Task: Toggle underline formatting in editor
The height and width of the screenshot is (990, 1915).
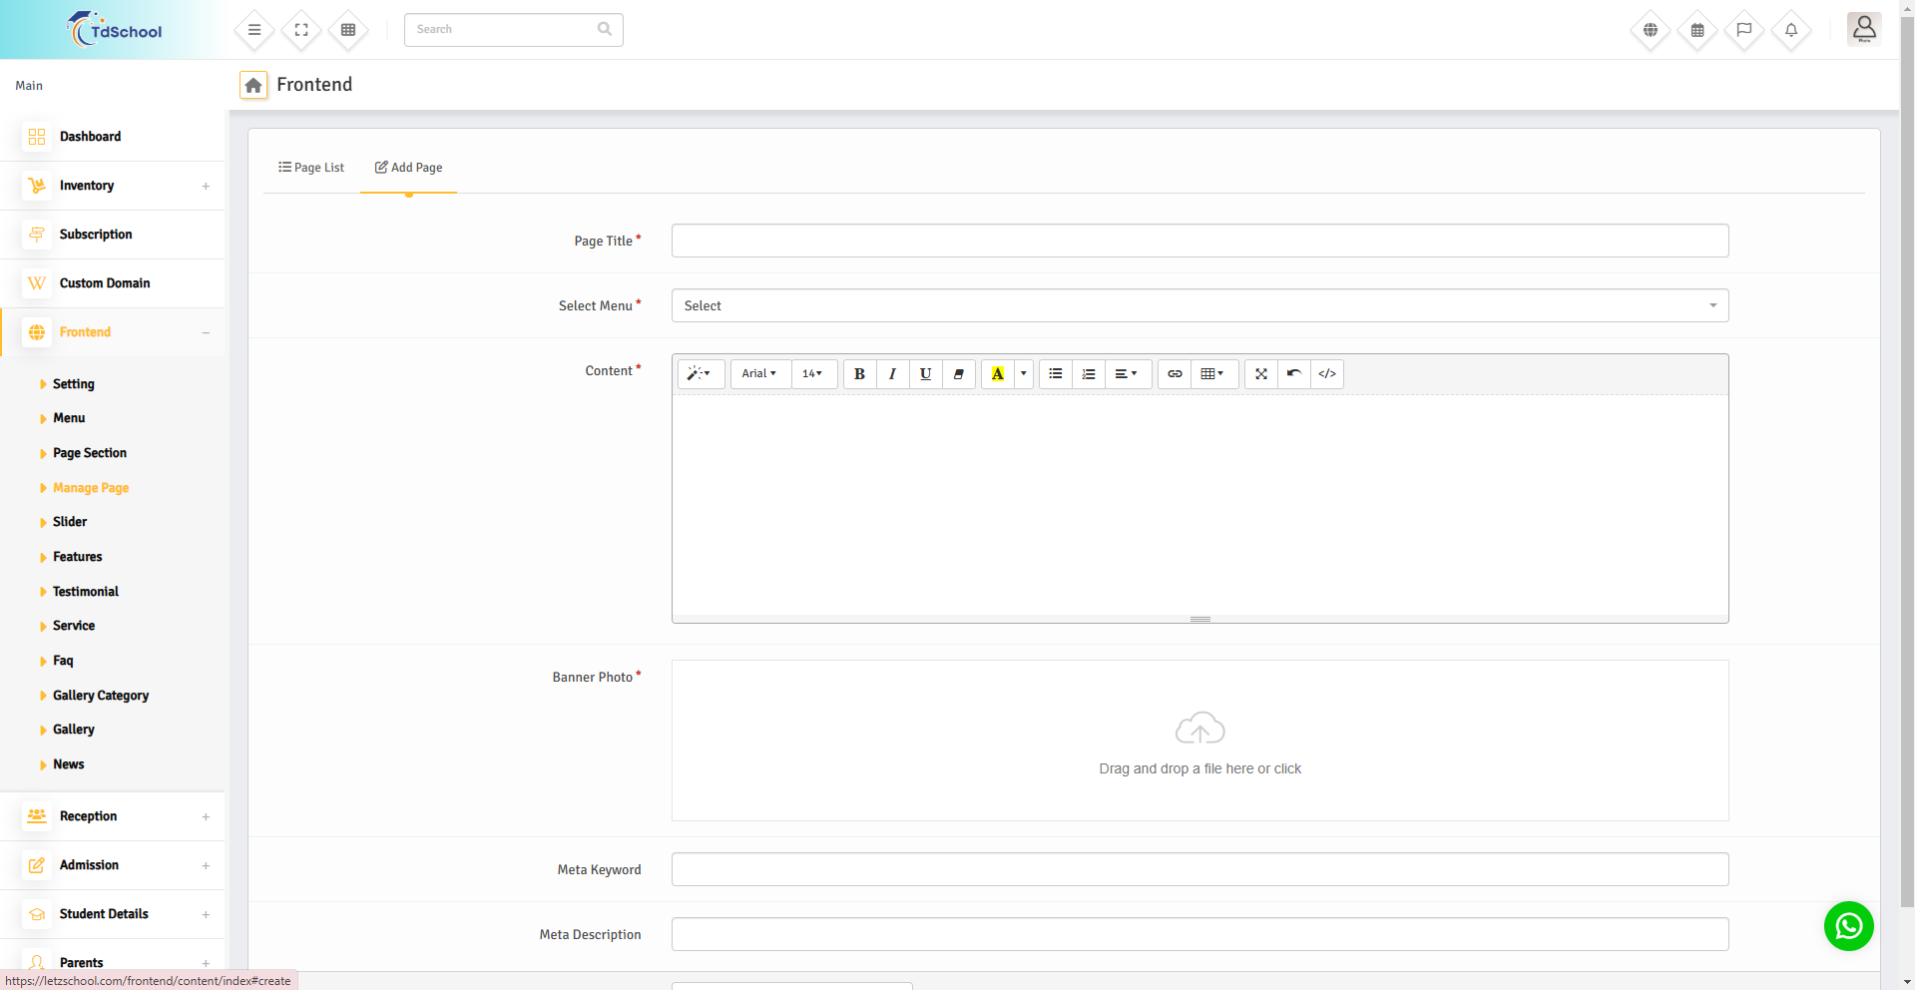Action: pyautogui.click(x=925, y=374)
